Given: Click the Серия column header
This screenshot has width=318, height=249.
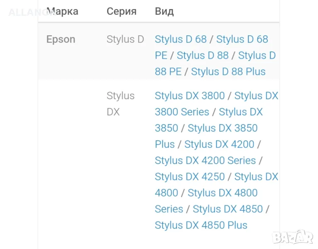Looking at the screenshot, I should pyautogui.click(x=122, y=11).
